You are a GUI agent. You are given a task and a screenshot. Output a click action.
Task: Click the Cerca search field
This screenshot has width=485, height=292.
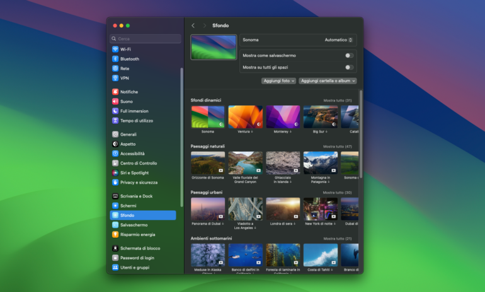coord(145,38)
